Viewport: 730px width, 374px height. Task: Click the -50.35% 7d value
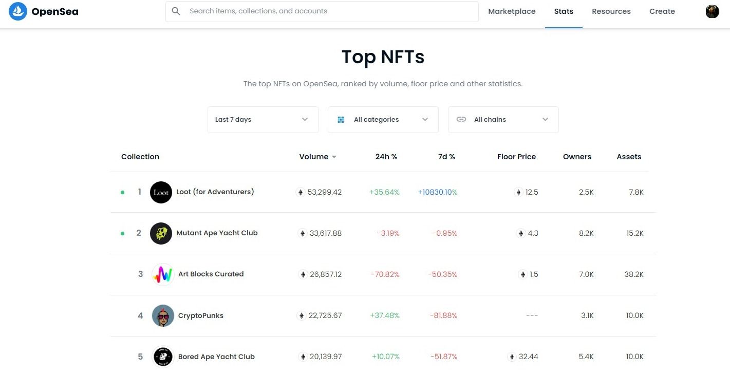pos(443,274)
